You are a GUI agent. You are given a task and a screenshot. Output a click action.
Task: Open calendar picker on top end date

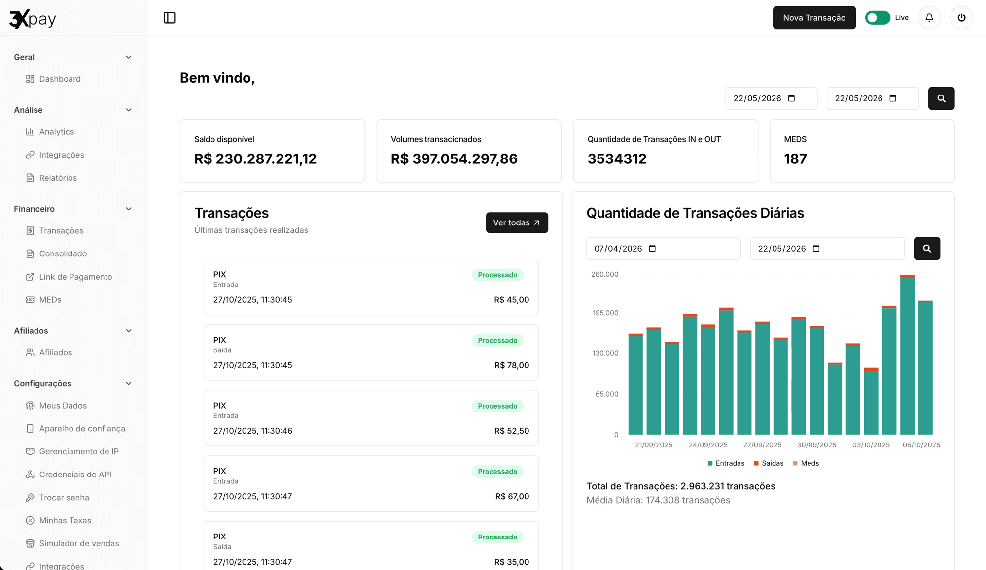(x=893, y=98)
